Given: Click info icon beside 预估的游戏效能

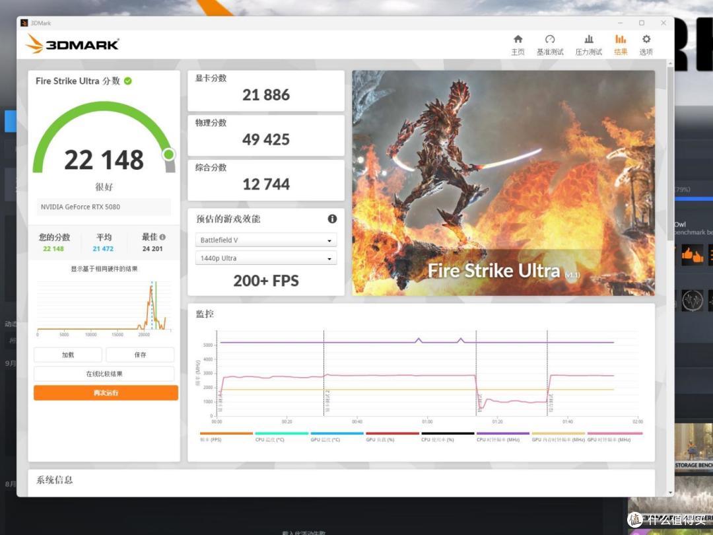Looking at the screenshot, I should 332,219.
